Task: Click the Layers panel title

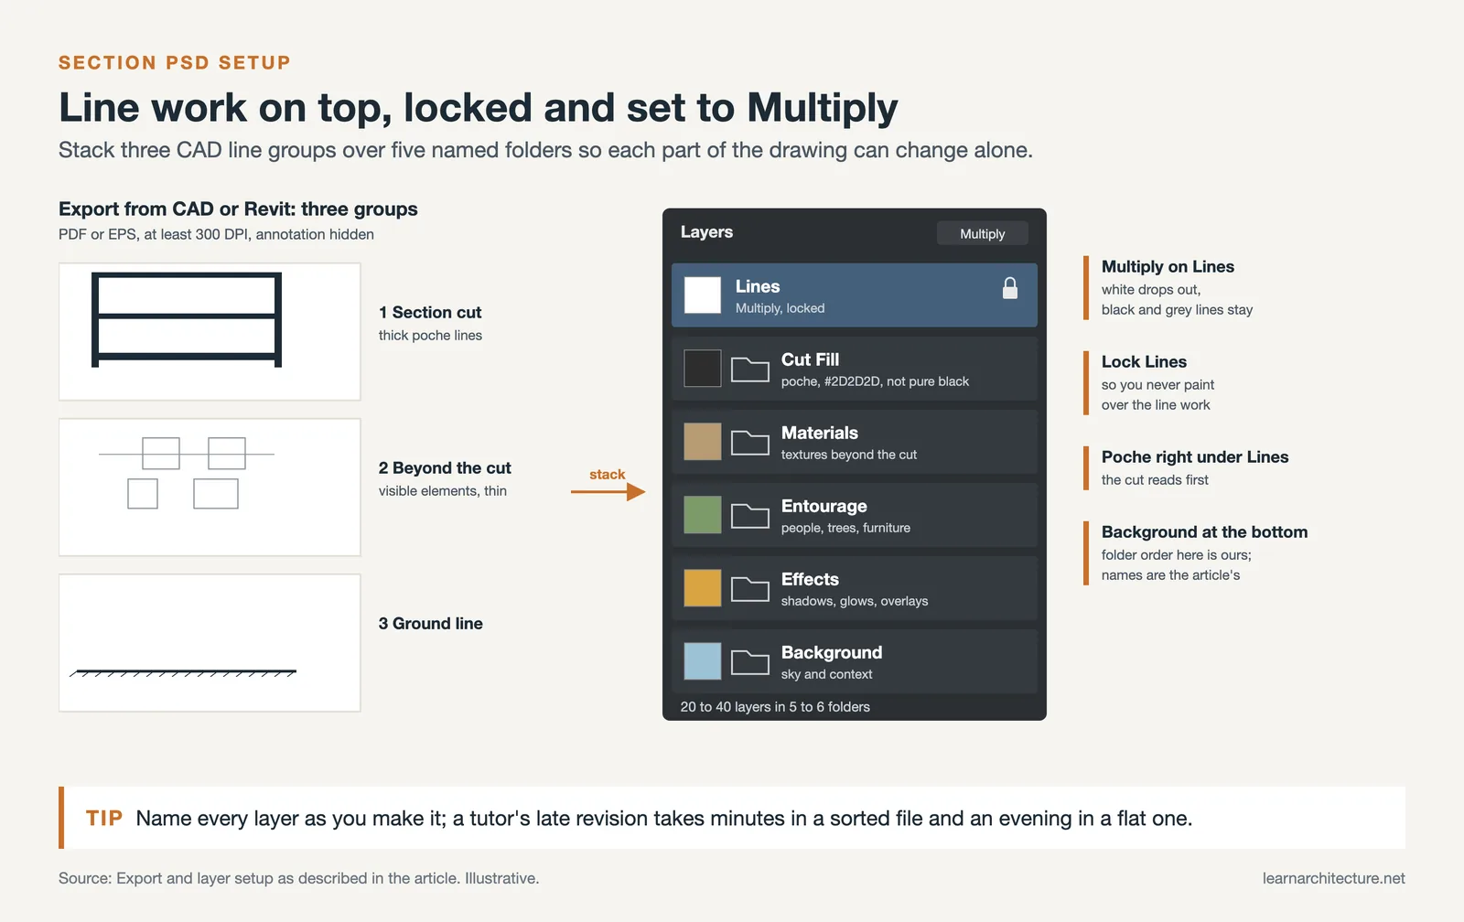Action: [706, 232]
